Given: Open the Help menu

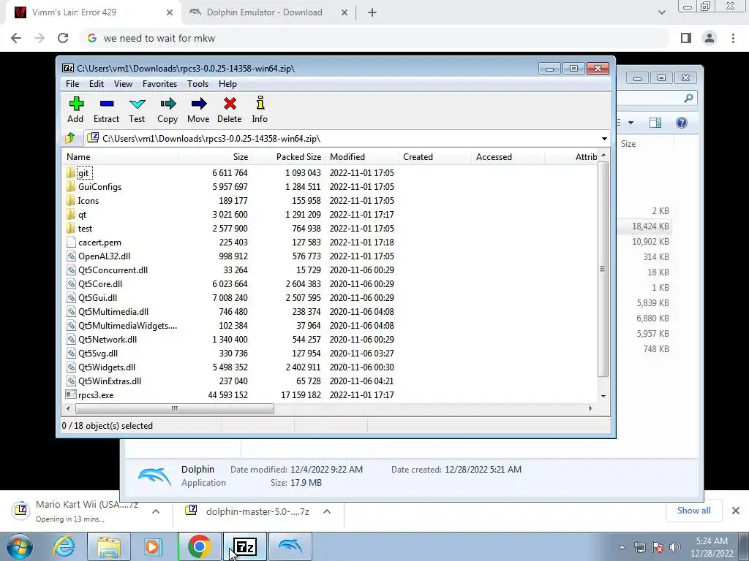Looking at the screenshot, I should coord(227,84).
